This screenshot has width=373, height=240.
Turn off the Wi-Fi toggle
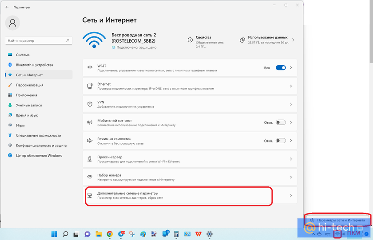281,68
